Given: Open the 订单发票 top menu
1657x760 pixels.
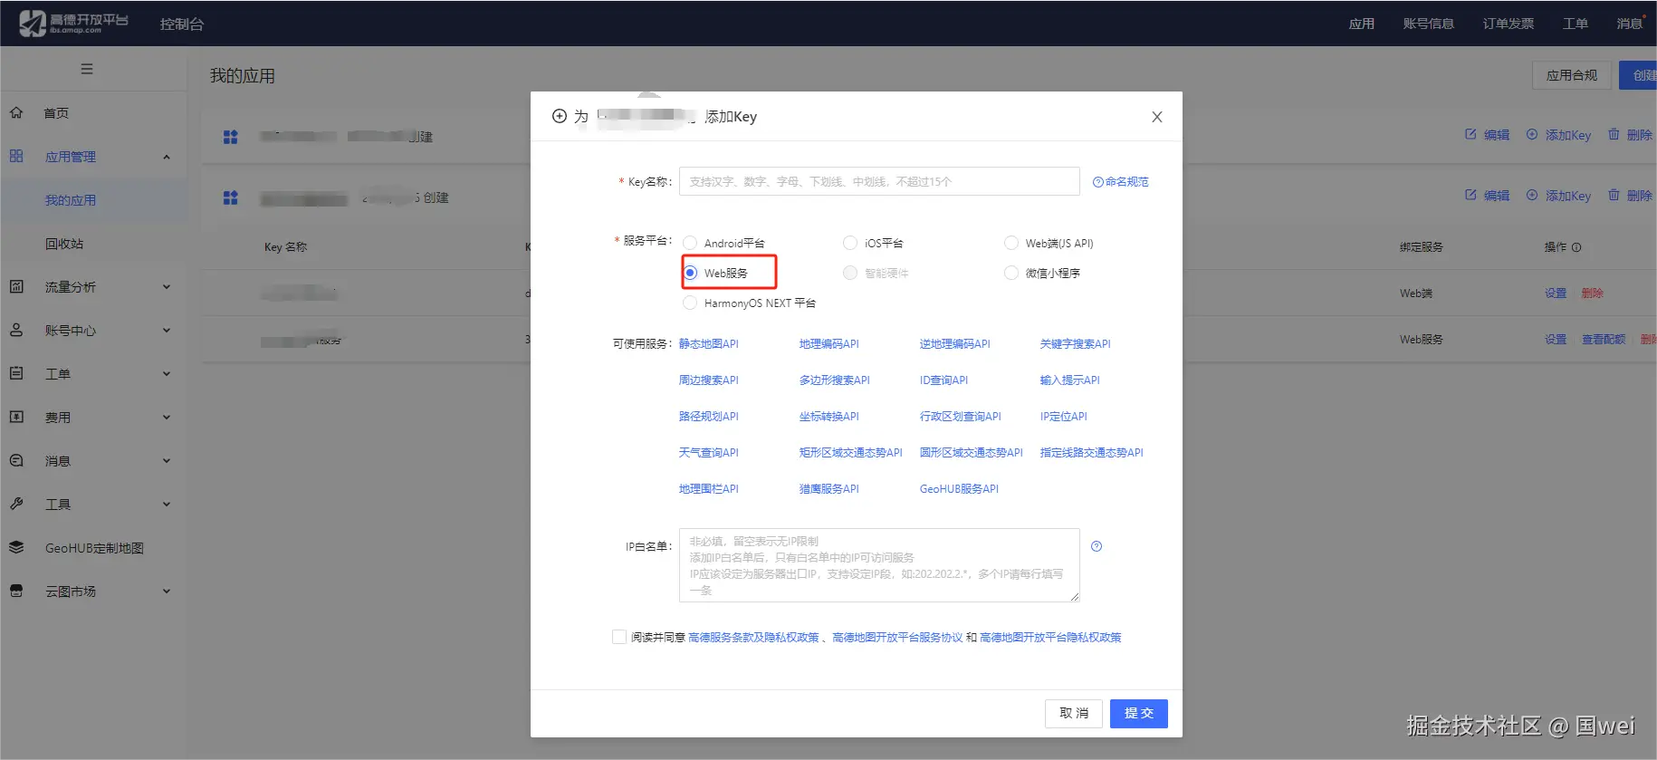Looking at the screenshot, I should 1509,24.
